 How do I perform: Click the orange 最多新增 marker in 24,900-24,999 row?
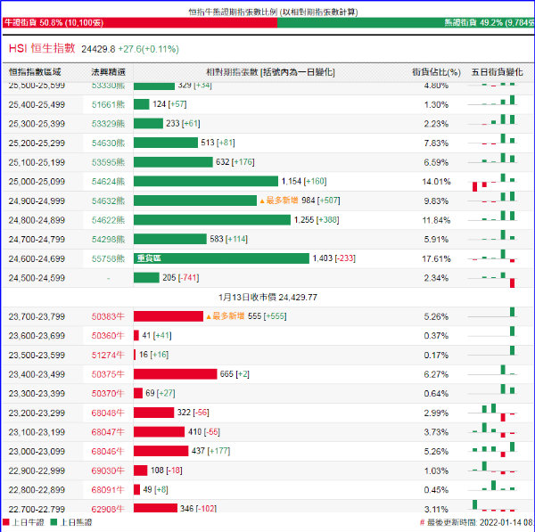[279, 201]
